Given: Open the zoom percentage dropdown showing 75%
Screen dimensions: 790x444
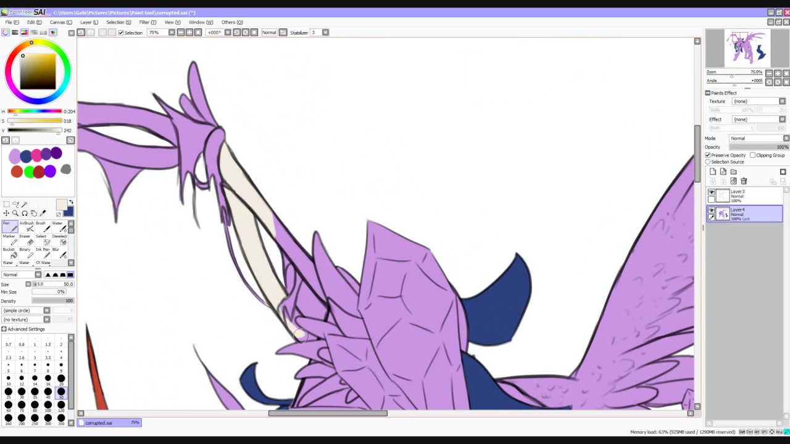Looking at the screenshot, I should coord(172,33).
